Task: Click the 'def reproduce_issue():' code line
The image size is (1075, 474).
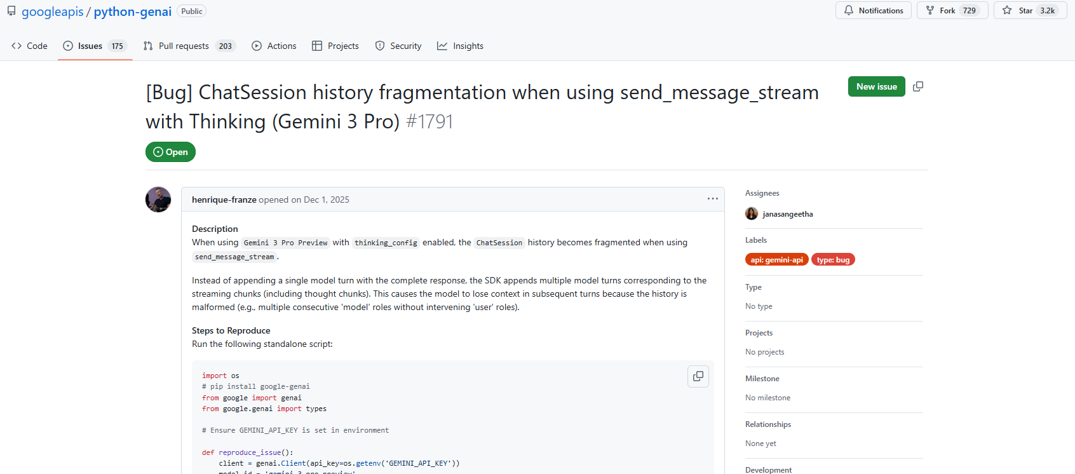Action: coord(248,452)
